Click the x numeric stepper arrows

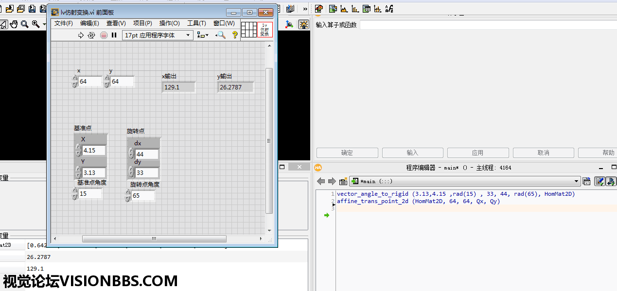(75, 81)
